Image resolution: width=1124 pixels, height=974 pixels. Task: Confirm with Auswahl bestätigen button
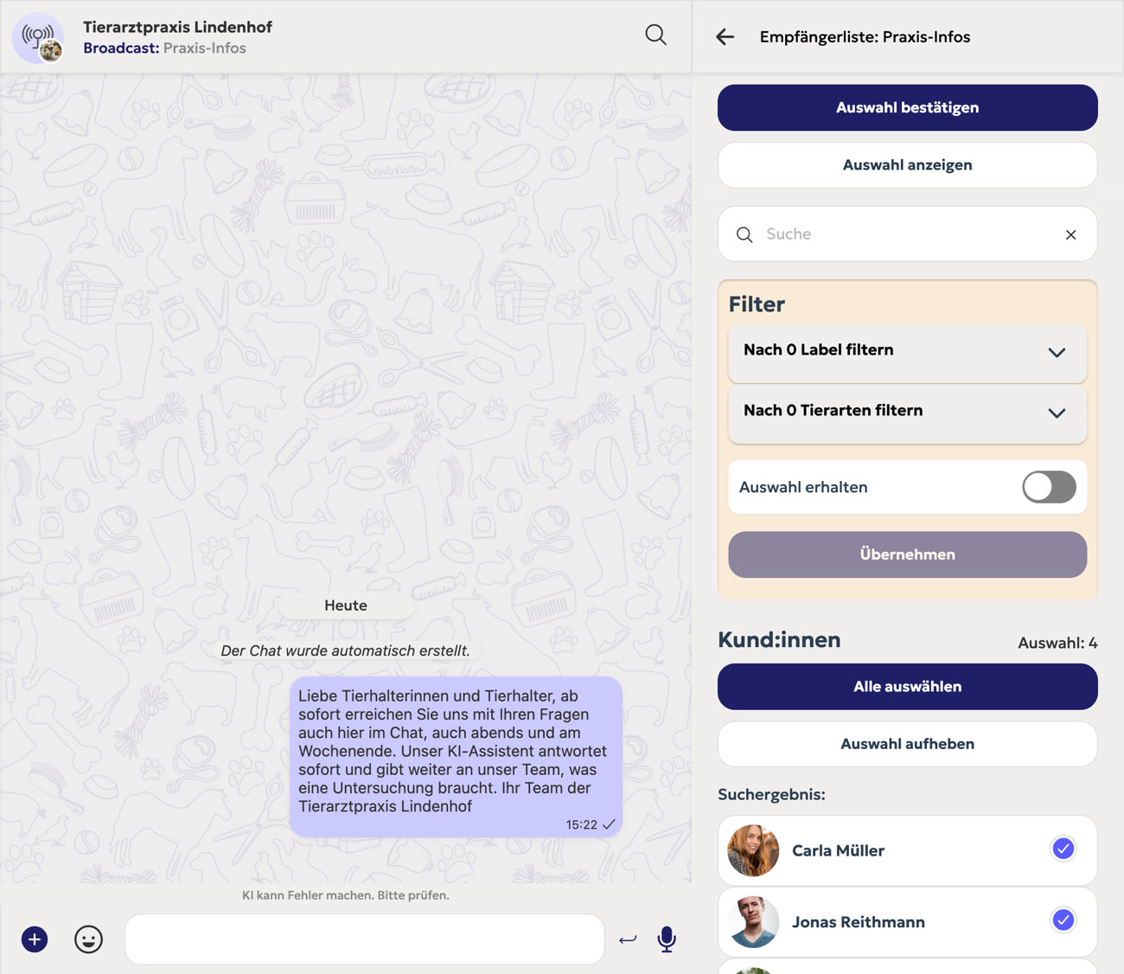point(908,107)
